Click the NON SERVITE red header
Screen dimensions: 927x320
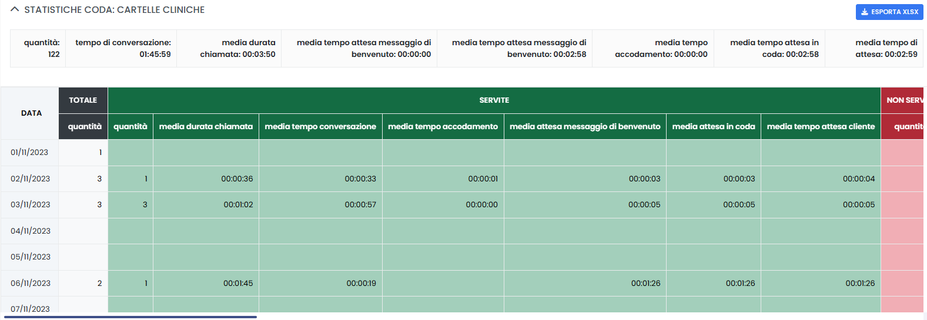(903, 100)
